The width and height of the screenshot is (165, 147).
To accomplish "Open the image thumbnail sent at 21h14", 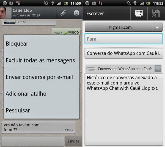I will click(10, 22).
